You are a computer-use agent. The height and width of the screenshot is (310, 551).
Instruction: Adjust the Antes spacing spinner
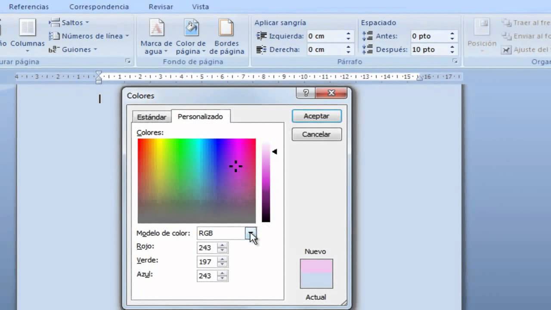[452, 36]
